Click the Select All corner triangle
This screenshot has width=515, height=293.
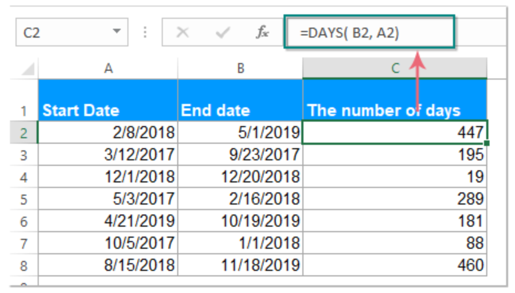(28, 69)
